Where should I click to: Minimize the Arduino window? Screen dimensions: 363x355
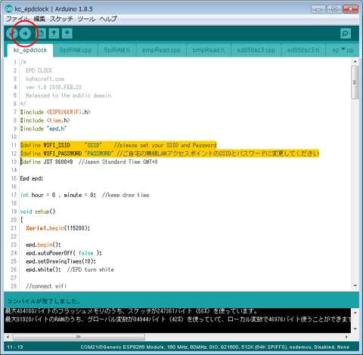pyautogui.click(x=318, y=9)
